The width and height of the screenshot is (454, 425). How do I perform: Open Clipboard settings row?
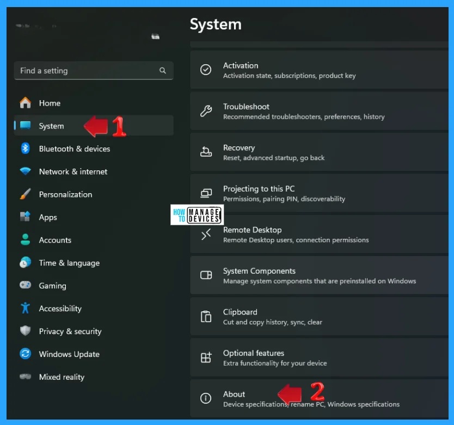pos(319,316)
